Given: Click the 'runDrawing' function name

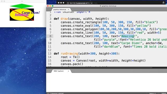Looking at the screenshot, I should click(69, 54).
